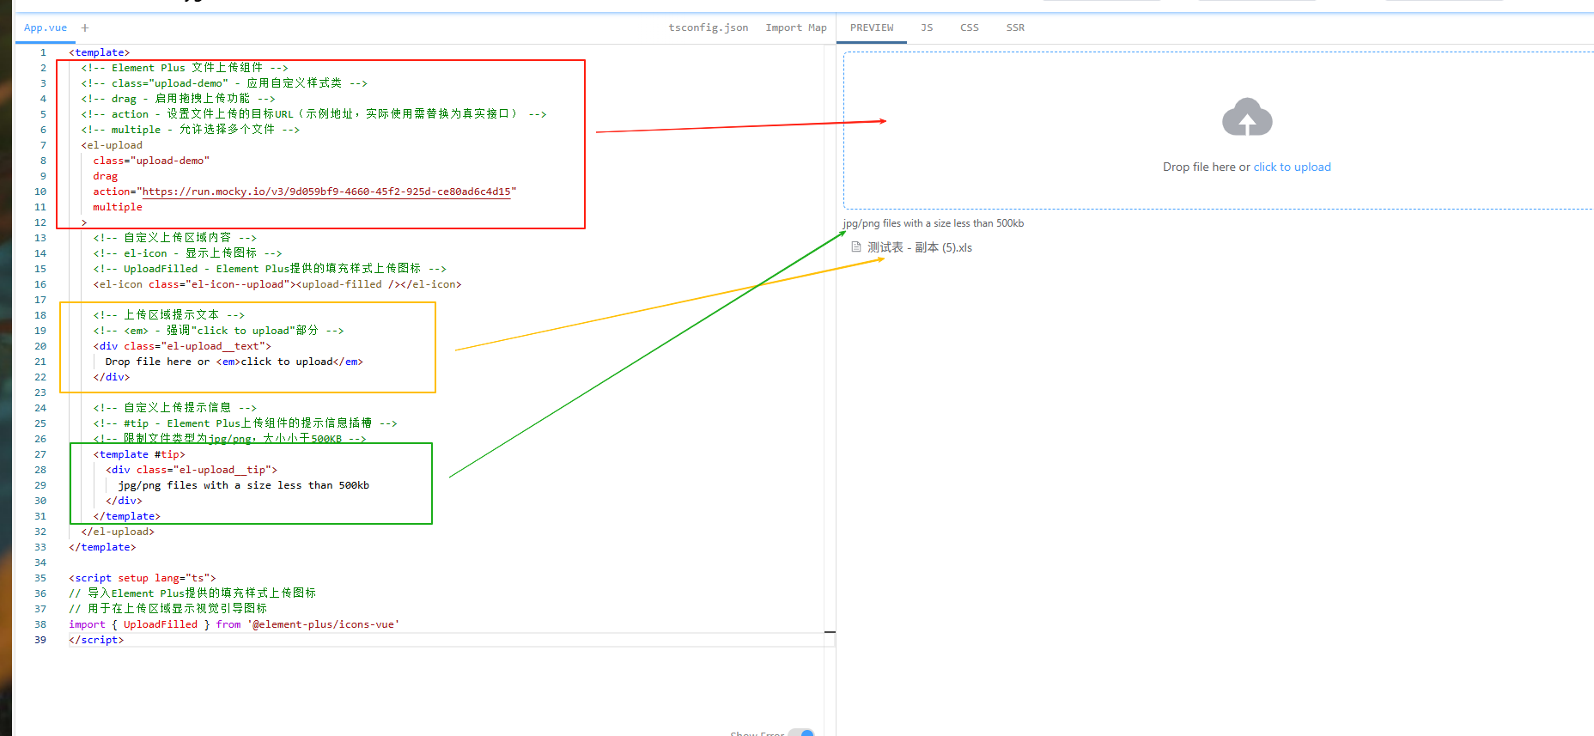Click <div class="el-upload__tip"> code line
Viewport: 1594px width, 736px height.
coord(192,470)
